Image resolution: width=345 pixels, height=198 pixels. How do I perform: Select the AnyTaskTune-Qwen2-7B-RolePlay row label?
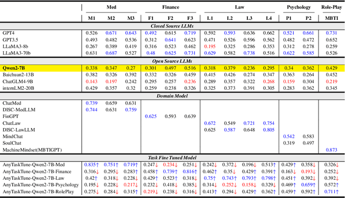[x=38, y=192]
